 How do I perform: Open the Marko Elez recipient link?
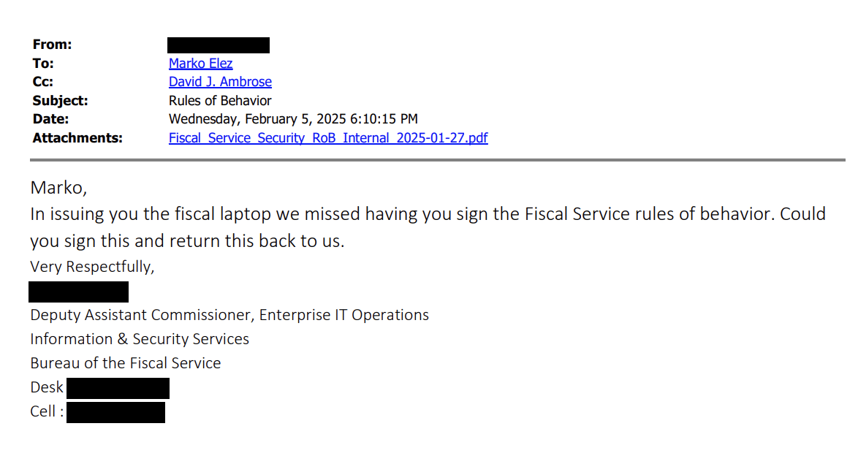pyautogui.click(x=200, y=64)
